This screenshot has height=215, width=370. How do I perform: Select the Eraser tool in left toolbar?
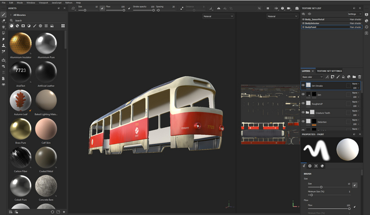tap(4, 21)
